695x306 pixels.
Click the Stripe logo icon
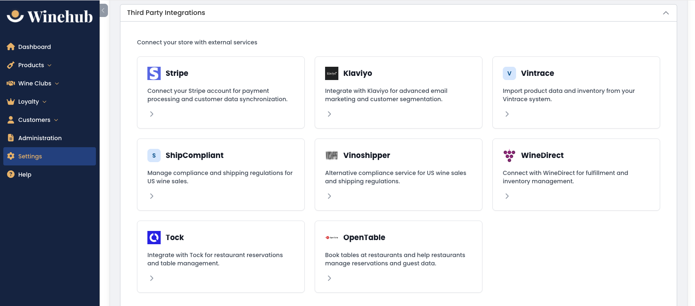pyautogui.click(x=154, y=73)
